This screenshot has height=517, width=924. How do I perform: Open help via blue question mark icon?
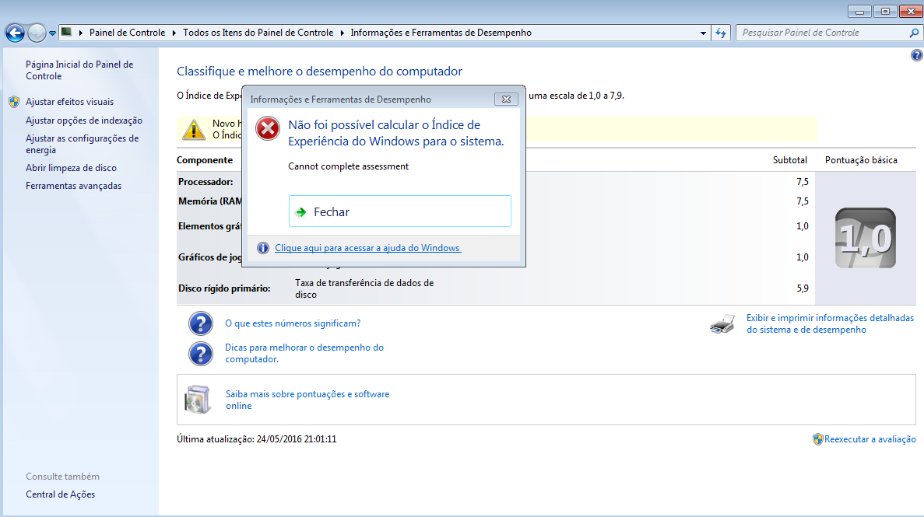tap(916, 55)
